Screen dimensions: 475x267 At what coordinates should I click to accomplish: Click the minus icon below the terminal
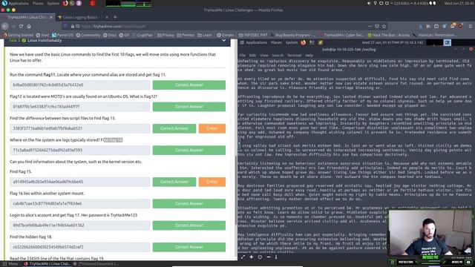point(269,257)
